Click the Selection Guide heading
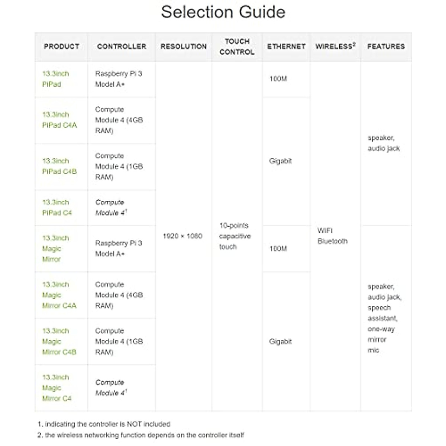 [x=223, y=12]
